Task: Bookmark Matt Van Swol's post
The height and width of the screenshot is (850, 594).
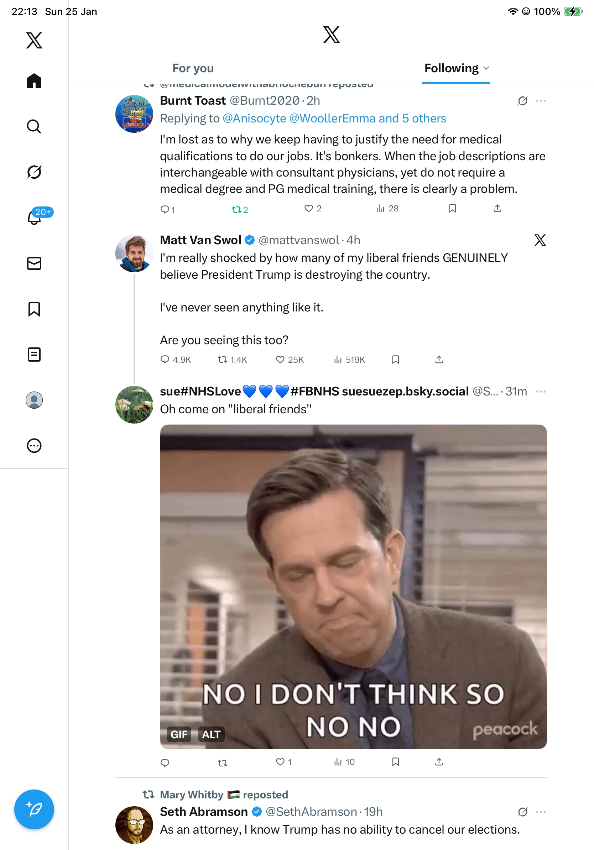Action: pyautogui.click(x=396, y=360)
